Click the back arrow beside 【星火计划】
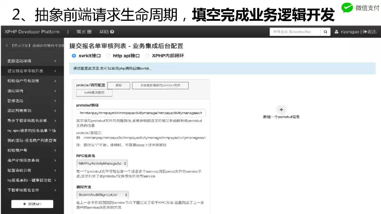 coord(7,45)
